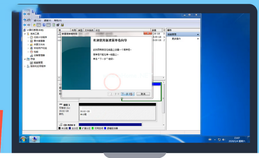Select 设备管理器 in the tree
Viewport: 259px width, 158px height.
tap(39, 55)
